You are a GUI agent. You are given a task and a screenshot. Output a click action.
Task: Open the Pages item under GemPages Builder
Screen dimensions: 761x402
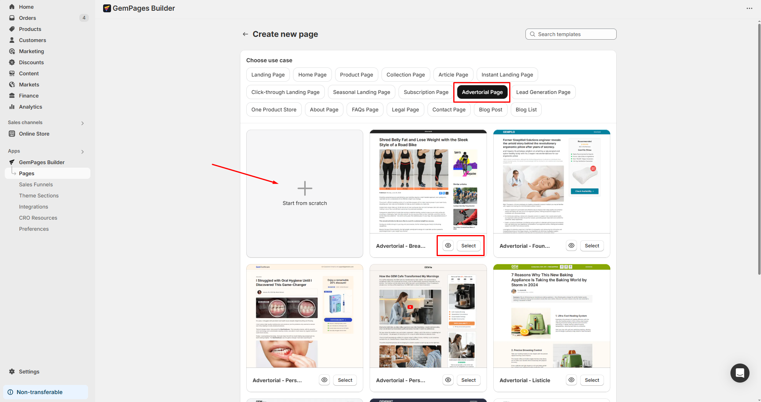click(x=26, y=173)
